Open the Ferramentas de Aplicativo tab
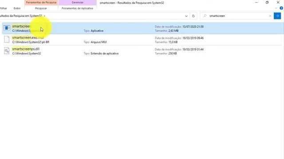 point(77,8)
